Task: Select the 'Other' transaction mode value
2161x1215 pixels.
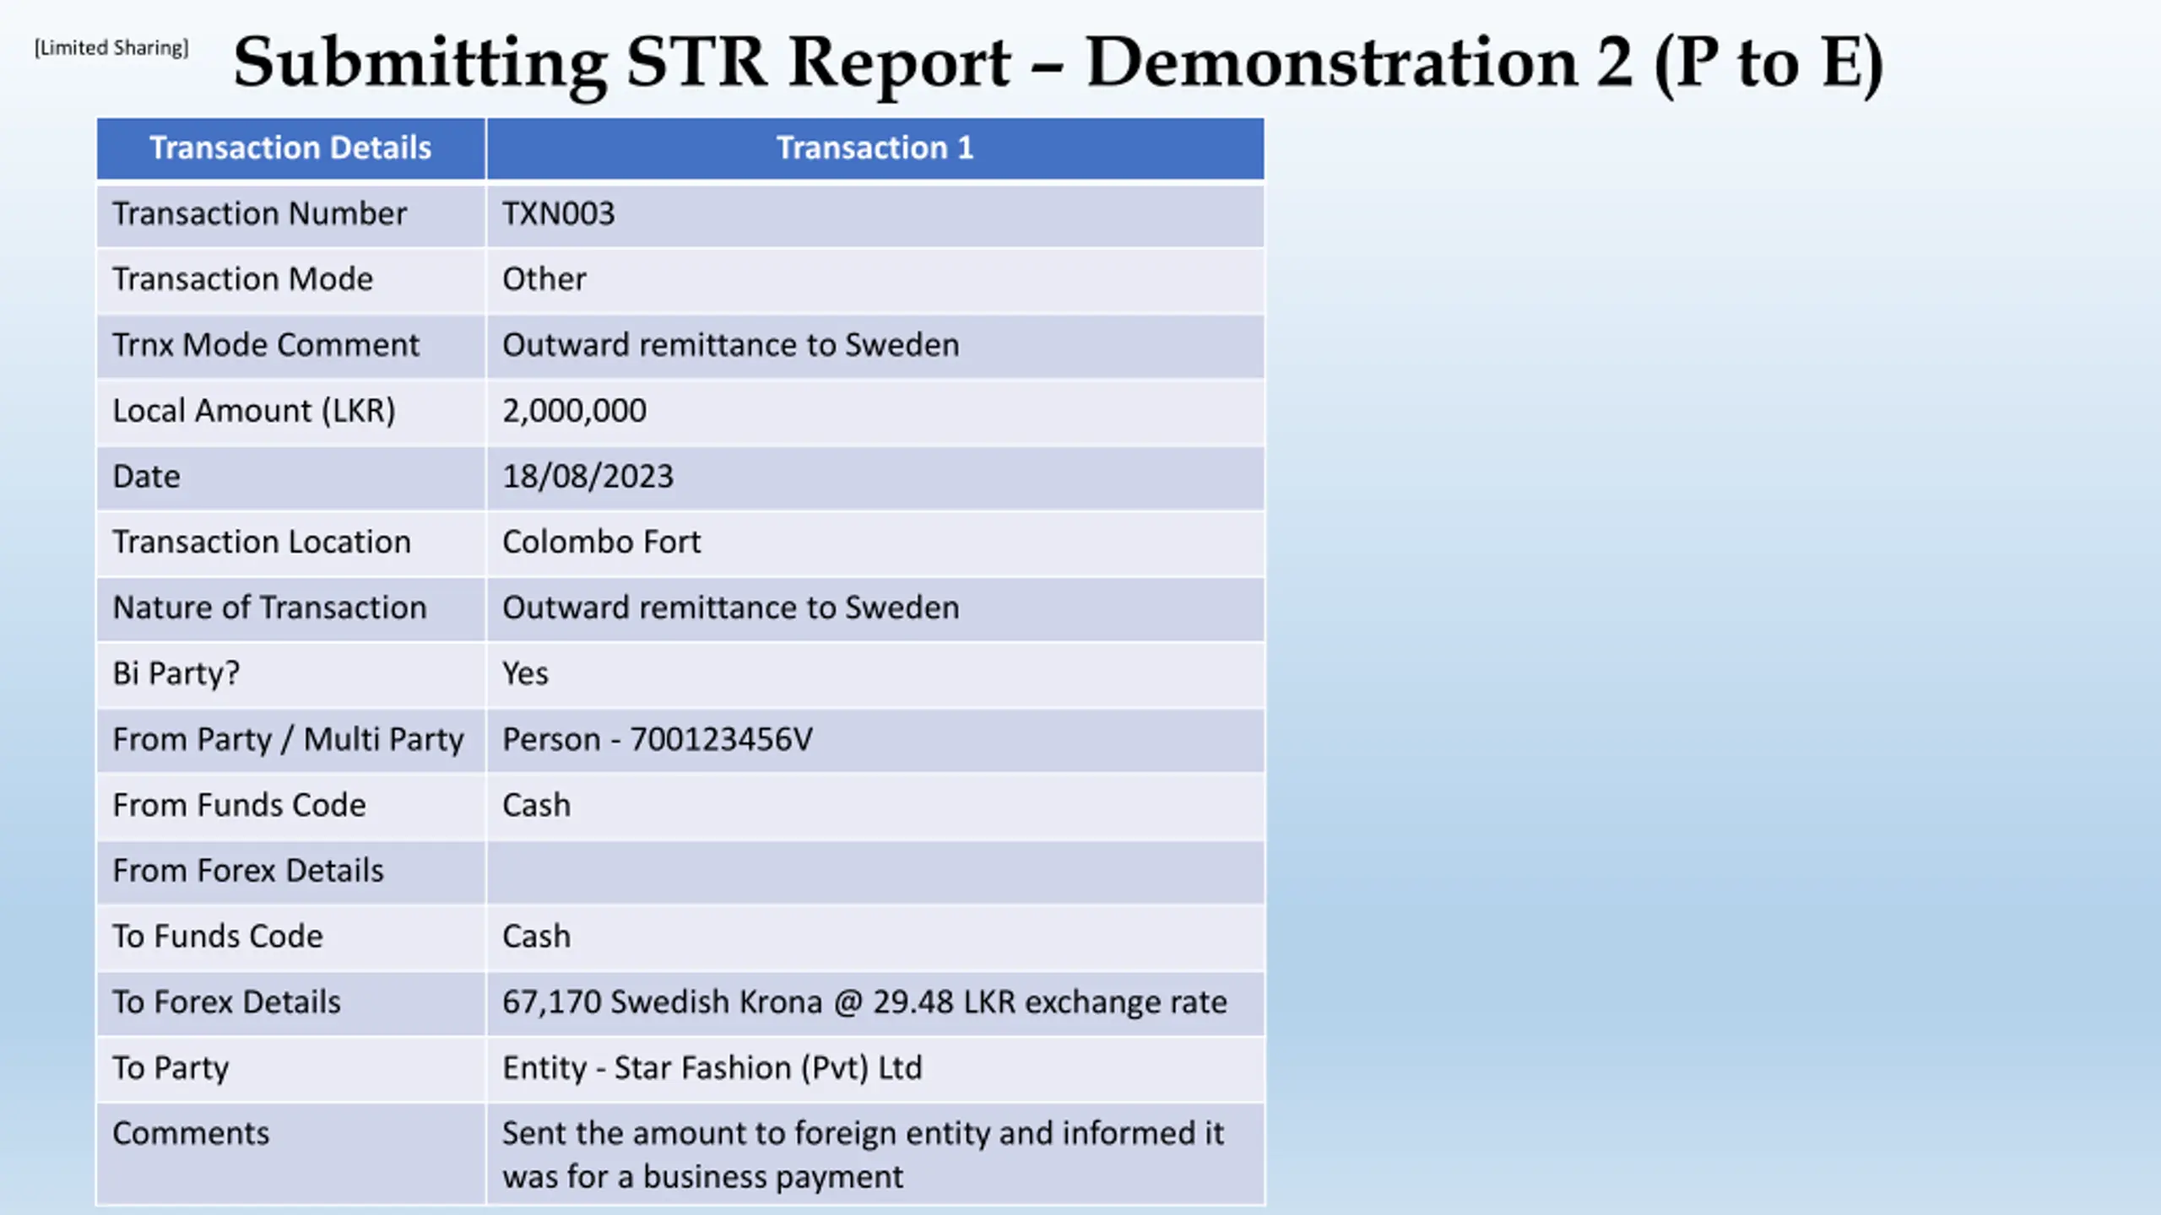Action: coord(544,279)
